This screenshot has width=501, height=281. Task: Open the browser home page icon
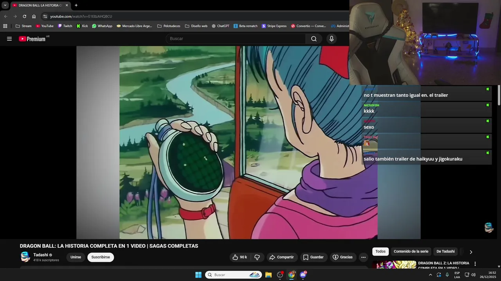34,16
